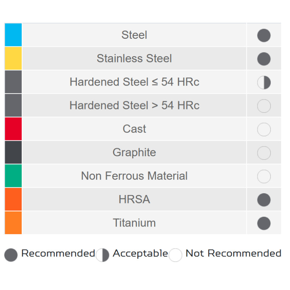The width and height of the screenshot is (290, 290).
Task: Click the Recommended legend filled circle
Action: click(x=11, y=255)
